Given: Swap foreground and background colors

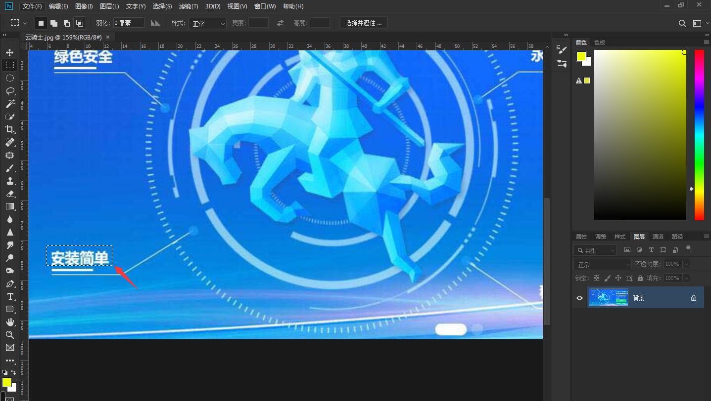Looking at the screenshot, I should (x=13, y=372).
